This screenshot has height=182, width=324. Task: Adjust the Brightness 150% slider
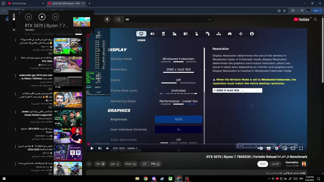178,119
